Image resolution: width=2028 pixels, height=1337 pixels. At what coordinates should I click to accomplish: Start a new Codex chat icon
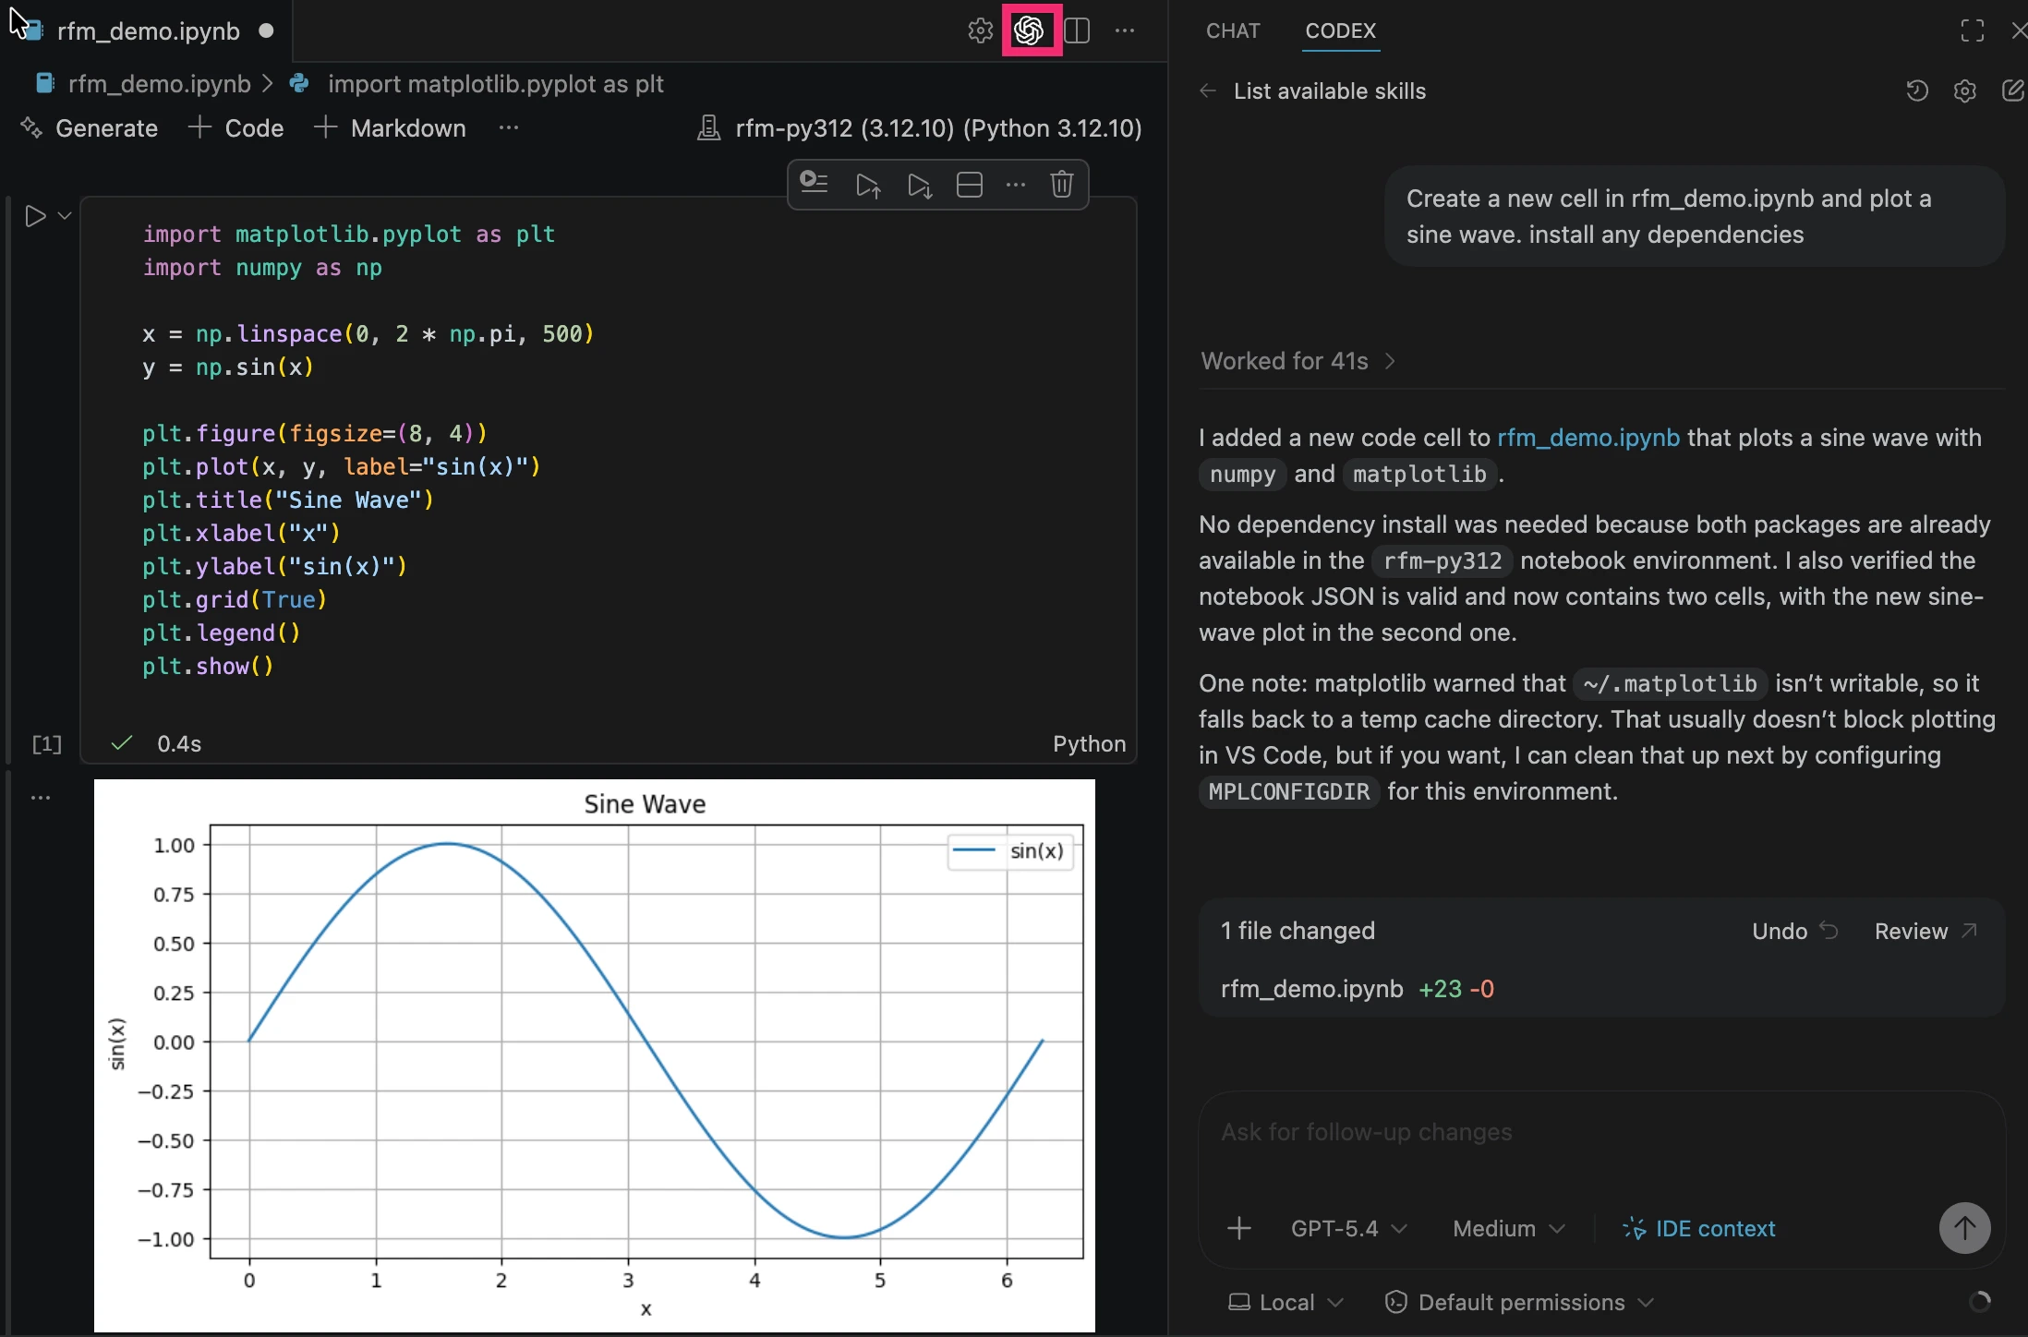click(x=2011, y=90)
